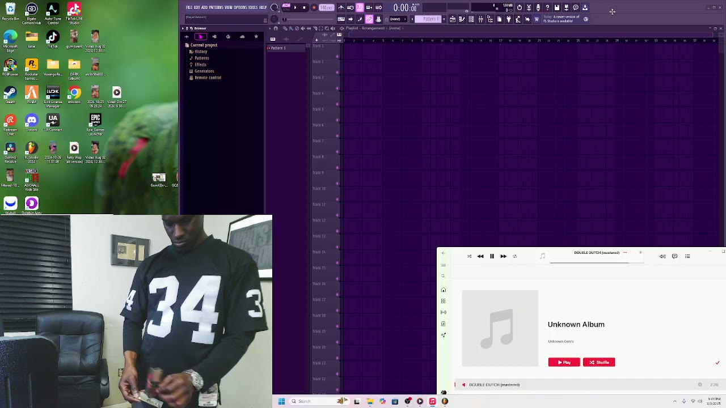This screenshot has height=408, width=726.
Task: Open the Pattern 1 selector dropdown
Action: pyautogui.click(x=429, y=19)
